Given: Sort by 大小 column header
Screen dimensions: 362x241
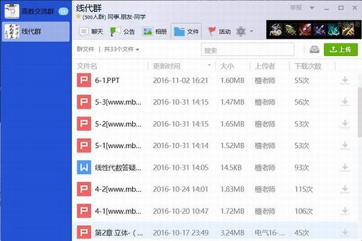Looking at the screenshot, I should 227,67.
